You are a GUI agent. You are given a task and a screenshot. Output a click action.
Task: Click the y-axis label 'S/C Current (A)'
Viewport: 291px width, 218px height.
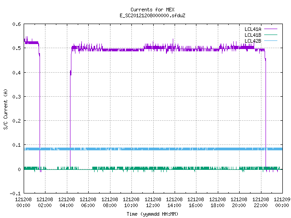tap(5, 109)
